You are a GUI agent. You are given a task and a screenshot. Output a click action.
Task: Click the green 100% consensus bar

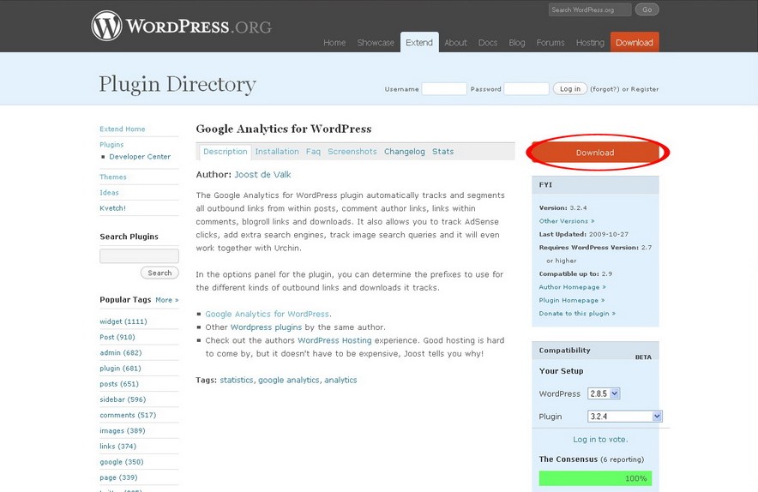coord(595,478)
